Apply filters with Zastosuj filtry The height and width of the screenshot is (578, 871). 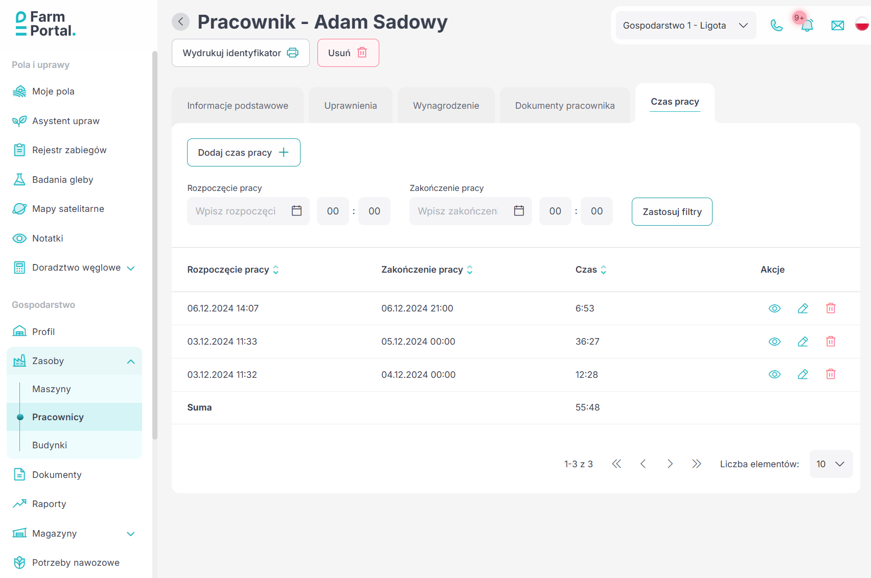[x=672, y=212]
